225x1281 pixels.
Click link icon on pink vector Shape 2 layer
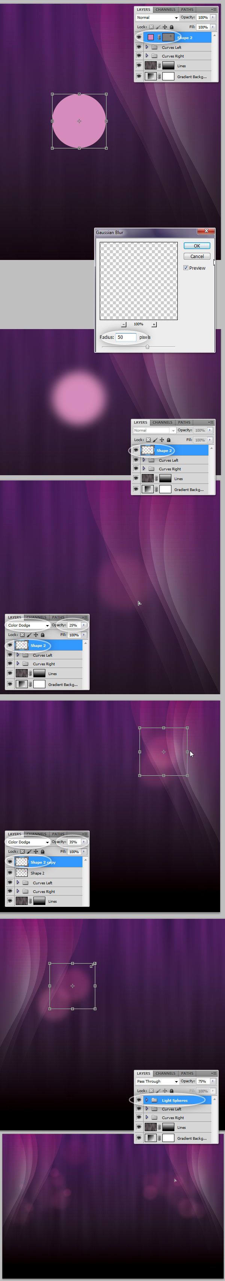point(159,37)
